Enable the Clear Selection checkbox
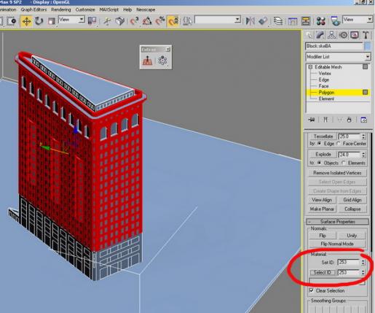This screenshot has height=313, width=375. click(x=312, y=290)
